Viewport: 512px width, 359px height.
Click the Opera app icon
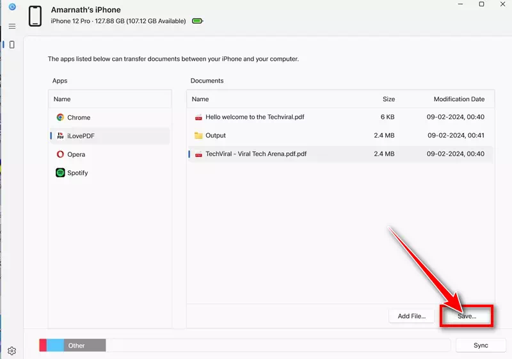[60, 154]
